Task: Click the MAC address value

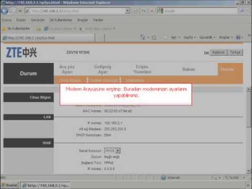Action: point(118,111)
